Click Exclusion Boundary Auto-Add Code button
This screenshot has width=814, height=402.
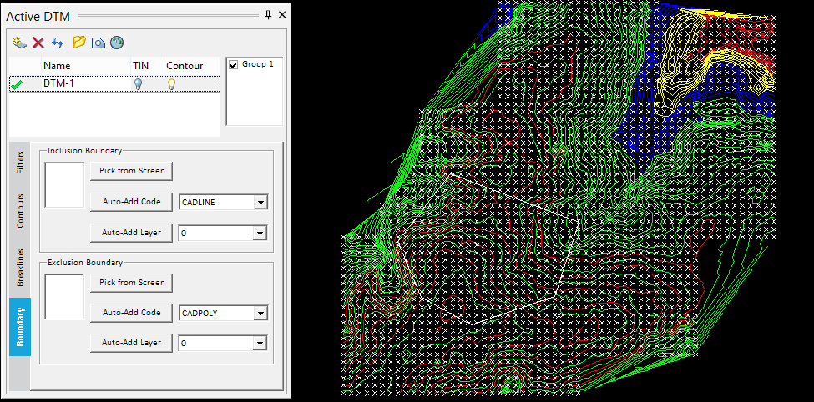click(131, 313)
